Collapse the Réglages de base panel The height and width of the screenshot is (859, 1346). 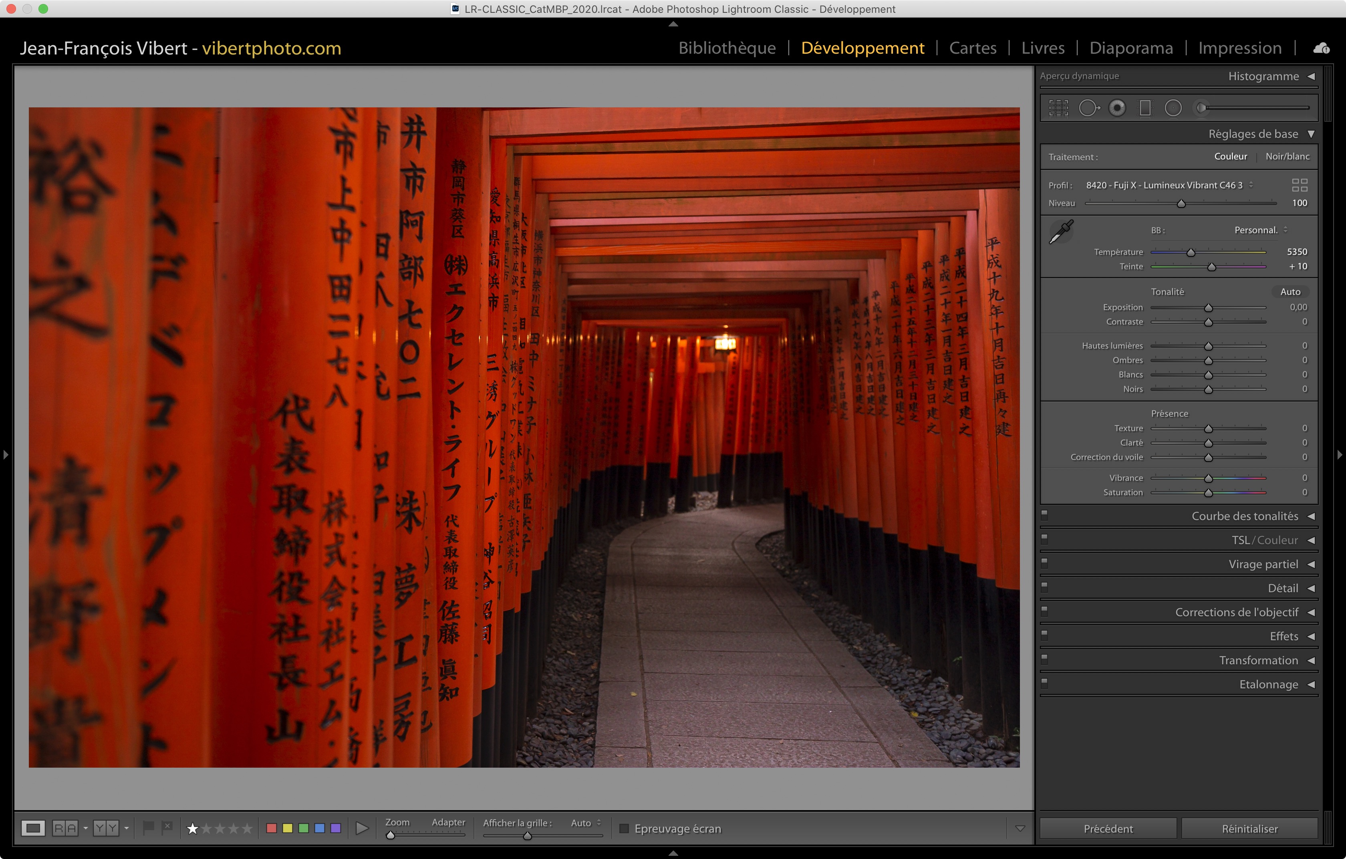(1311, 134)
